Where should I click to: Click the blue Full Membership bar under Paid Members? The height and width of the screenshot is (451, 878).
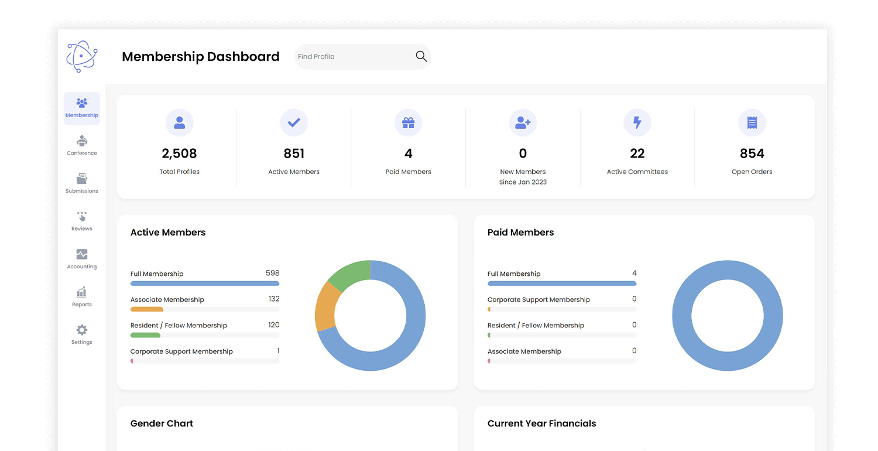pyautogui.click(x=562, y=283)
